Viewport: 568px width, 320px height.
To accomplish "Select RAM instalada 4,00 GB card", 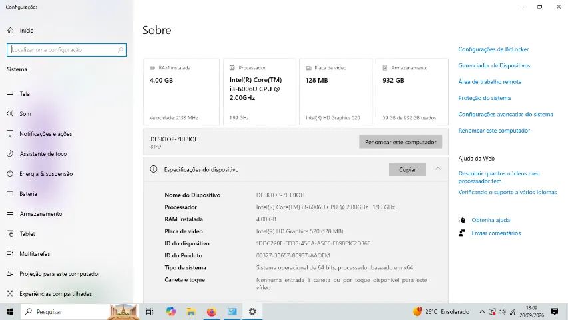I will tap(181, 92).
